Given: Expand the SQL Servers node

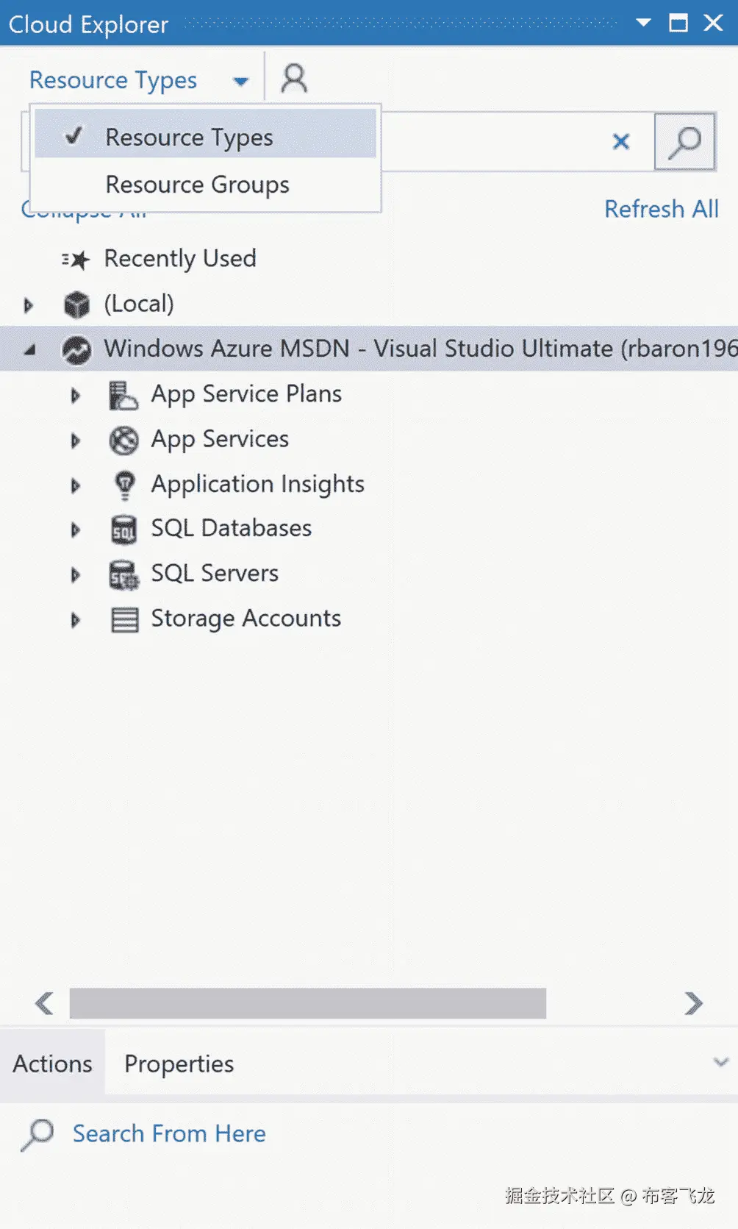Looking at the screenshot, I should (x=75, y=574).
